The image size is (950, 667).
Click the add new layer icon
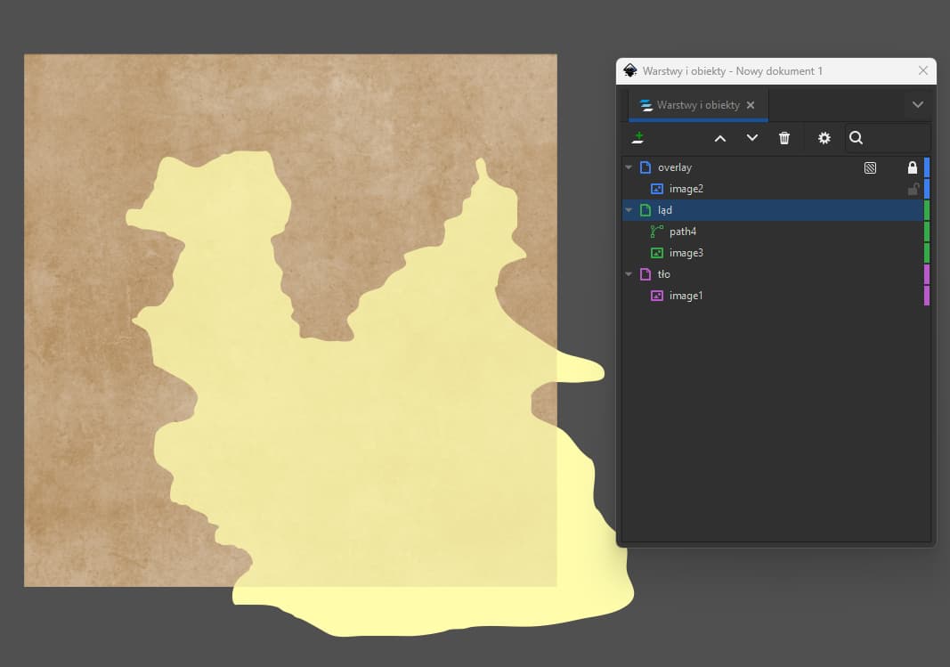[x=637, y=138]
